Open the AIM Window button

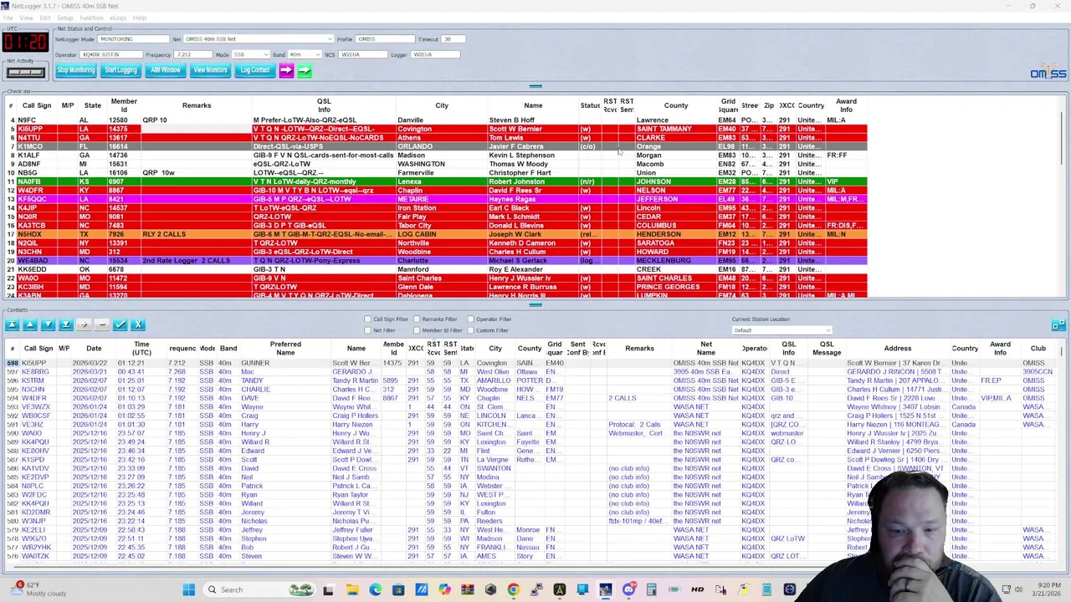point(166,70)
